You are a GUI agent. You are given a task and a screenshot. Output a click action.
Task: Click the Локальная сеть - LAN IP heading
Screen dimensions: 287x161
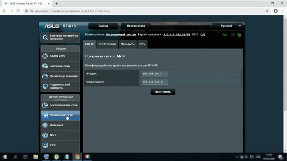(x=105, y=56)
